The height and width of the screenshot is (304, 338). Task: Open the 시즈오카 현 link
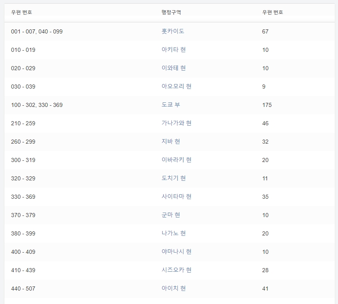click(177, 270)
